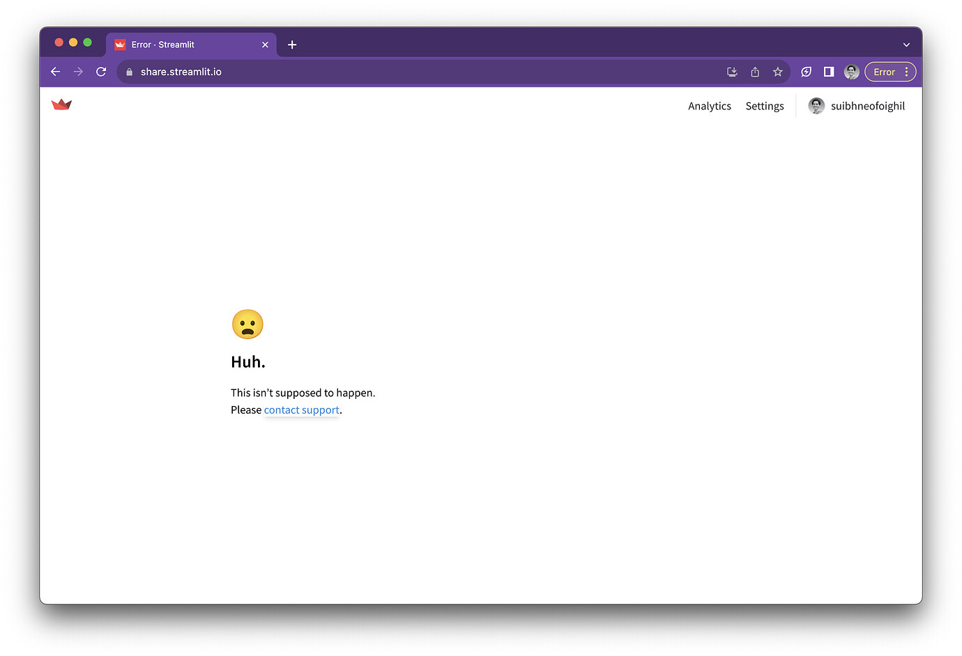Click the back navigation arrow
This screenshot has width=962, height=656.
(55, 71)
